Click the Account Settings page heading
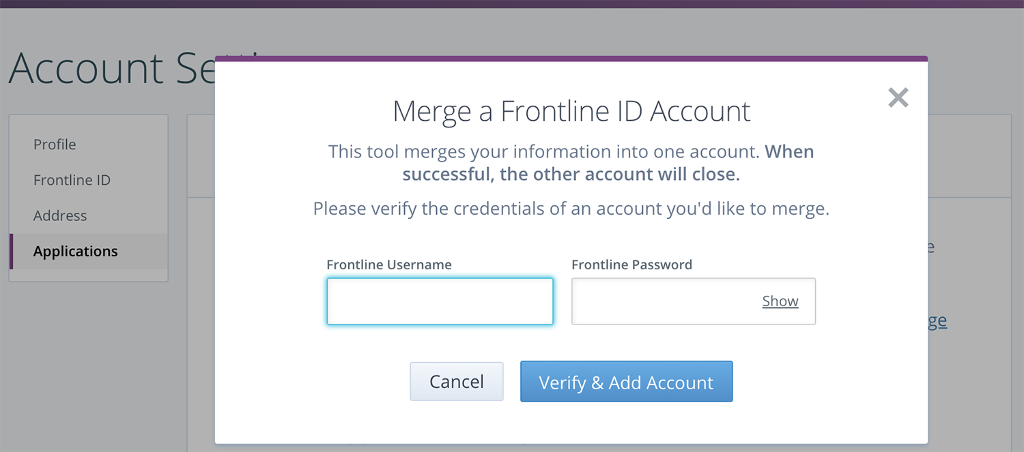 click(x=111, y=67)
